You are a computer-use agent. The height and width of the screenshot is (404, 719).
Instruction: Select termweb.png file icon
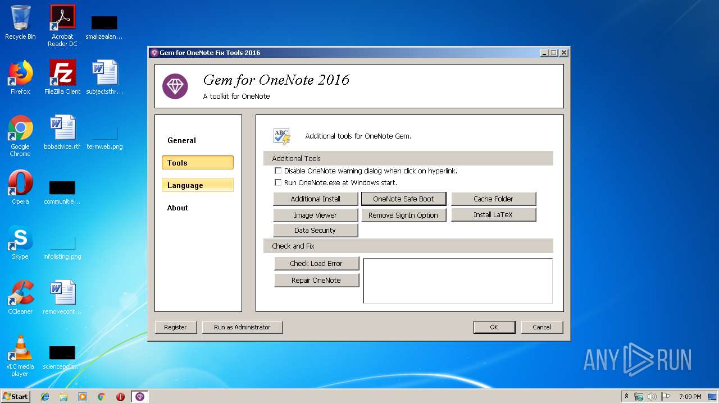tap(104, 139)
